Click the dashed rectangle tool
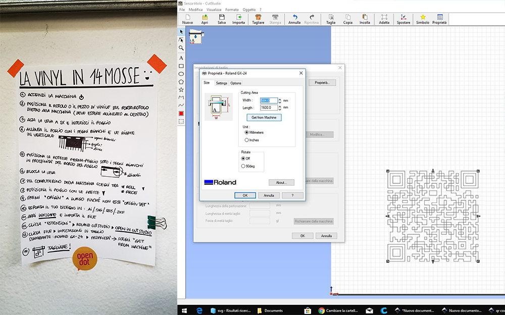This screenshot has height=315, width=505. 181,122
